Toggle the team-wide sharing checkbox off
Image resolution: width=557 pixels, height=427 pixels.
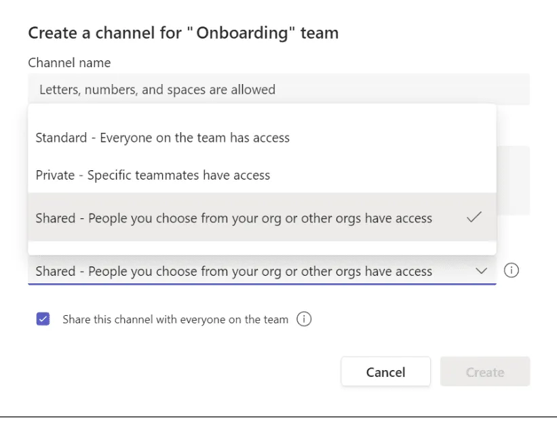(x=42, y=319)
